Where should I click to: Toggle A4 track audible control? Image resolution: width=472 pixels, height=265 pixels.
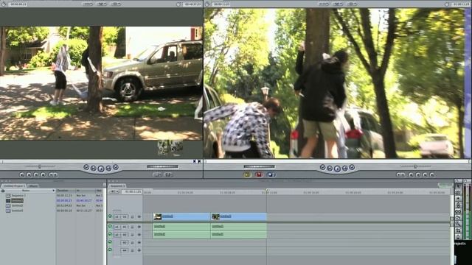(110, 250)
